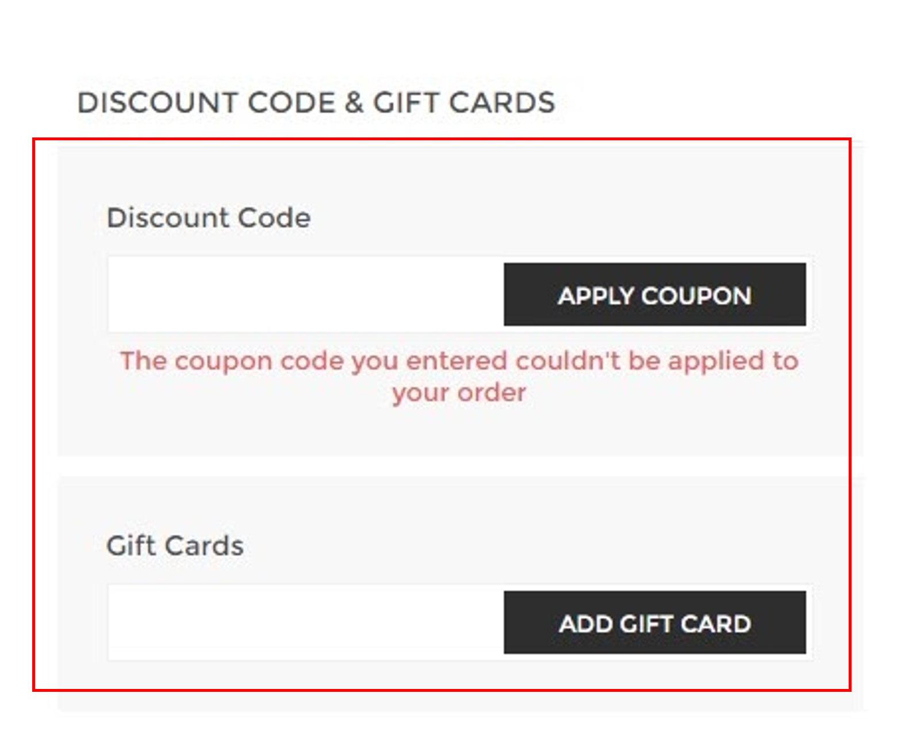Image resolution: width=905 pixels, height=739 pixels.
Task: Select the word COUPON on the dark button
Action: point(696,296)
